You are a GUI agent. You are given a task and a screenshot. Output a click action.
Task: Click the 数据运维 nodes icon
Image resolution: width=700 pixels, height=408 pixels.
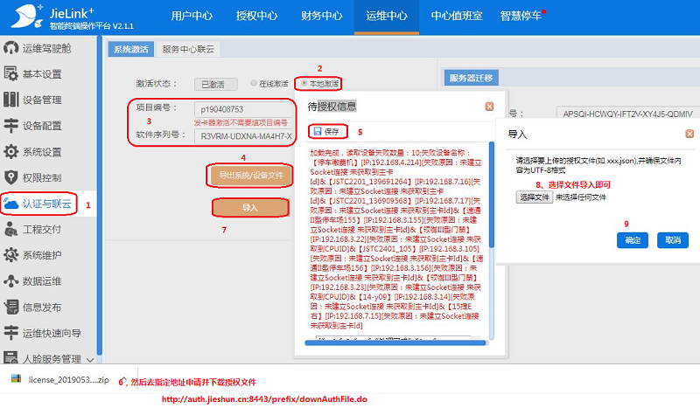[10, 281]
